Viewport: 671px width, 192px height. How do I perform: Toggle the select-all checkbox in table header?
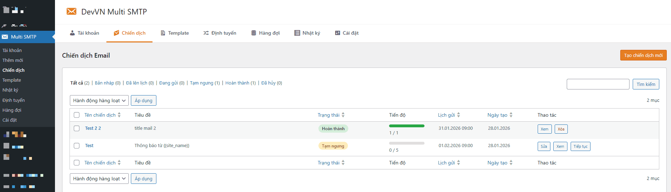tap(77, 115)
